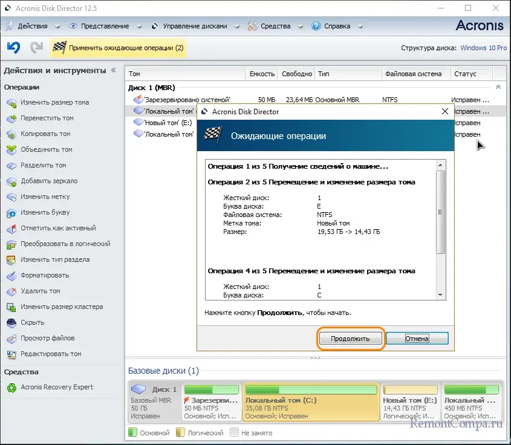Collapse the 'Диск 1 (MBR)' group
Screen dimensions: 511x445
498,88
